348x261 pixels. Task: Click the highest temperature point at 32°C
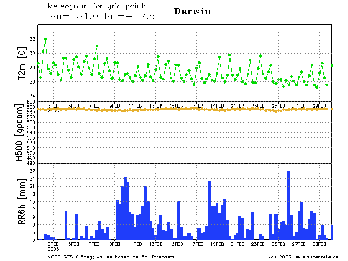[45, 39]
